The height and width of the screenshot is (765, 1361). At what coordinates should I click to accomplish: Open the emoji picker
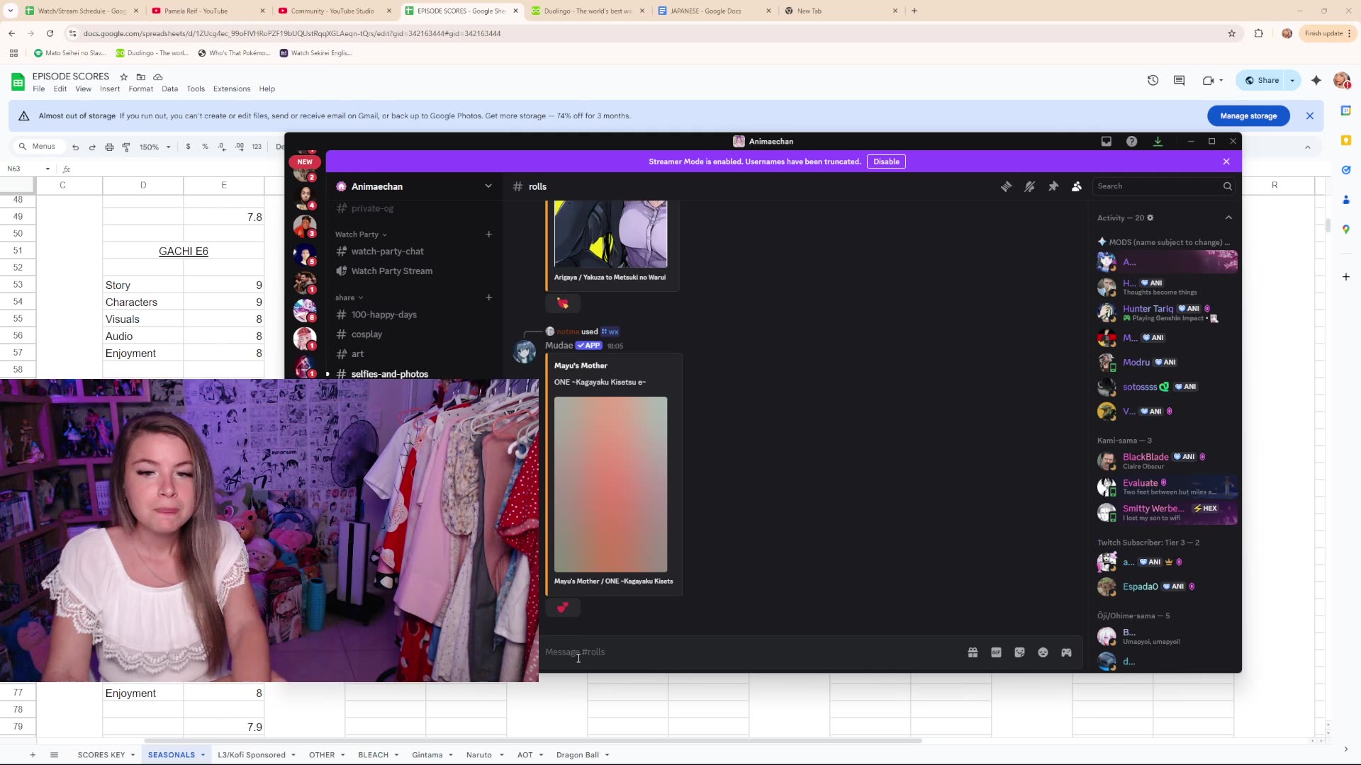click(1043, 652)
